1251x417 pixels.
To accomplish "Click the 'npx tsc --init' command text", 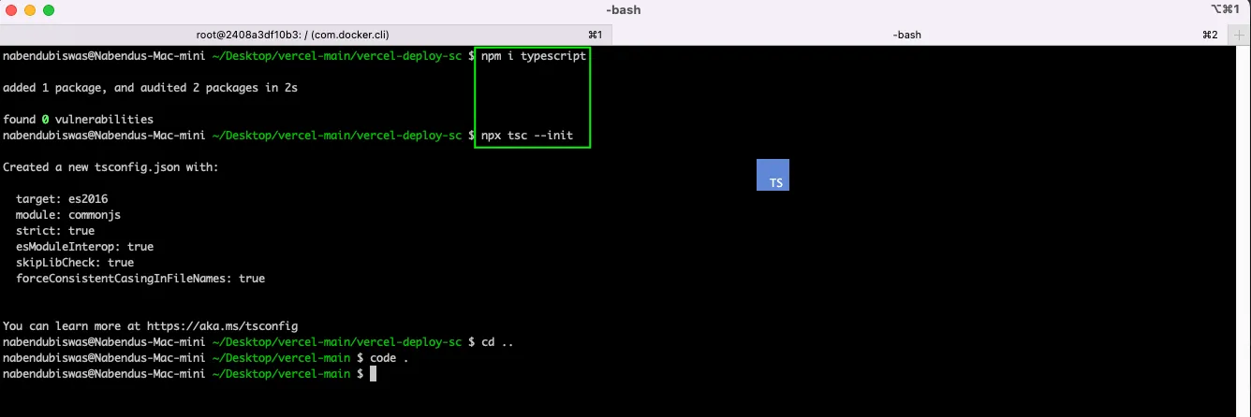I will click(527, 136).
